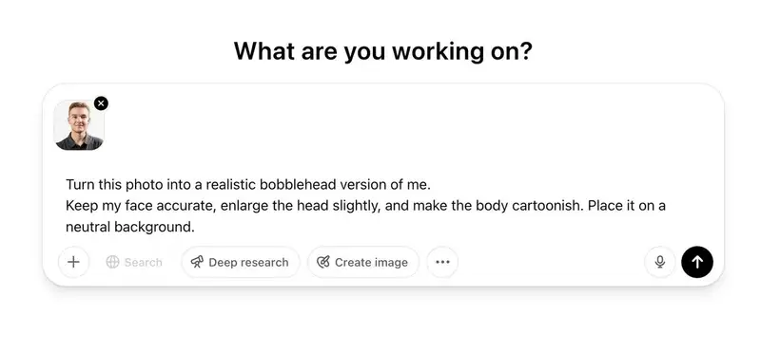This screenshot has width=761, height=352.
Task: Click the globe icon beside Search
Action: coord(112,263)
